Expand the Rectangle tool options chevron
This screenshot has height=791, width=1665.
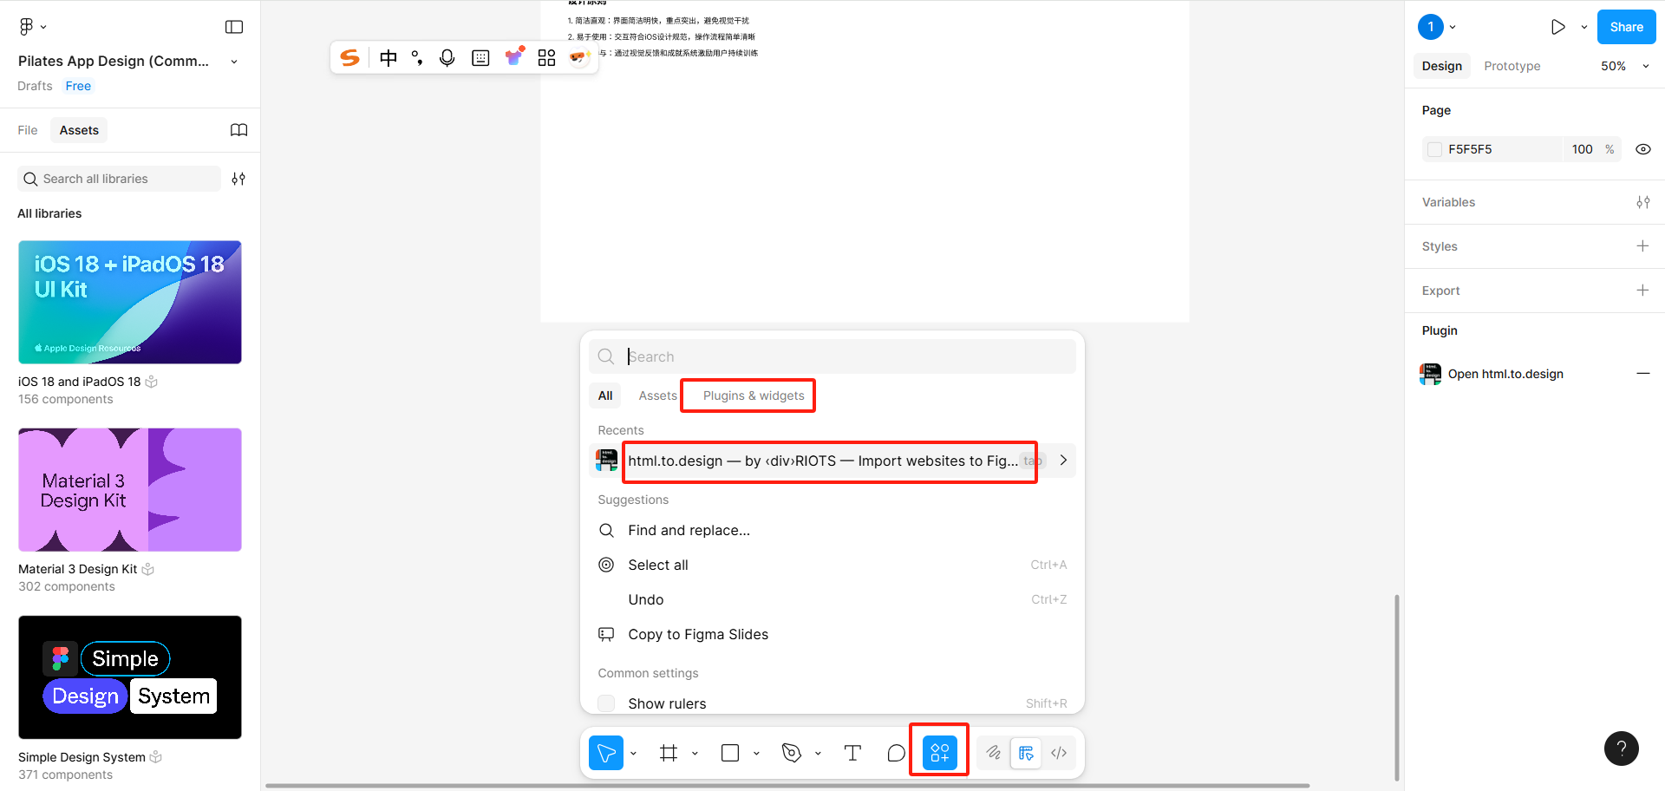pyautogui.click(x=755, y=753)
